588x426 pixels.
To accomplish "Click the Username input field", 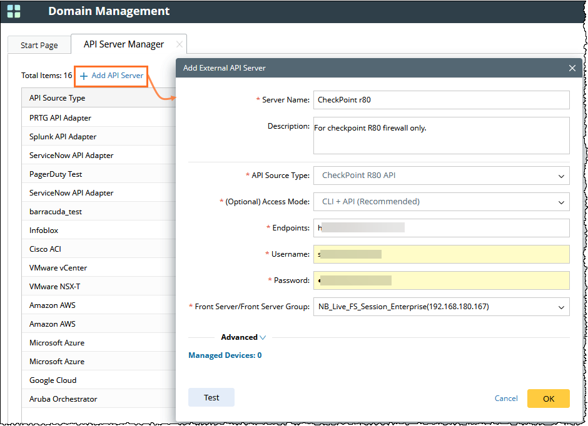I will [x=441, y=254].
